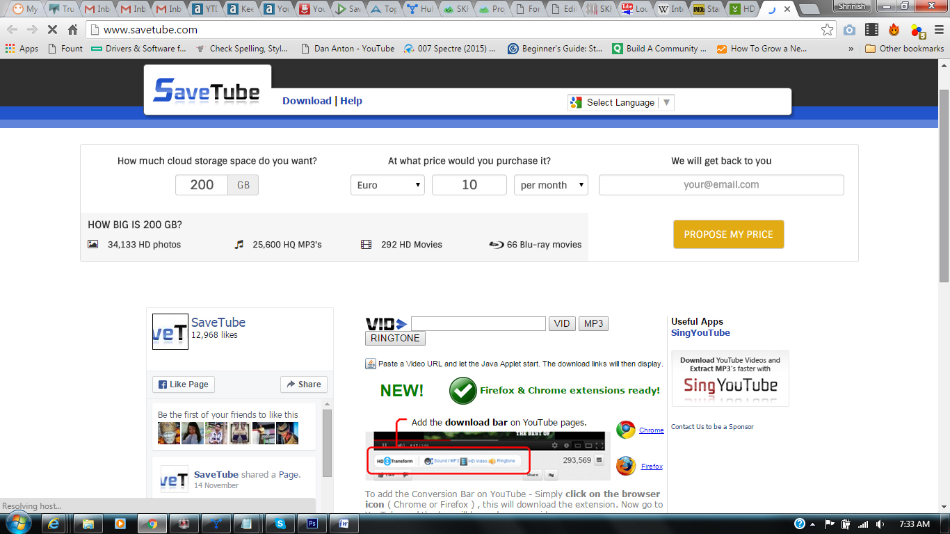Open Photoshop from the taskbar
The height and width of the screenshot is (534, 950).
click(312, 524)
